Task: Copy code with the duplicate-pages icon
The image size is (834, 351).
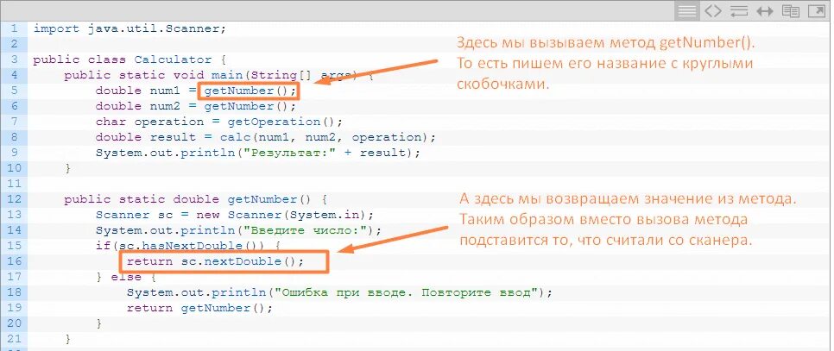Action: pyautogui.click(x=790, y=11)
